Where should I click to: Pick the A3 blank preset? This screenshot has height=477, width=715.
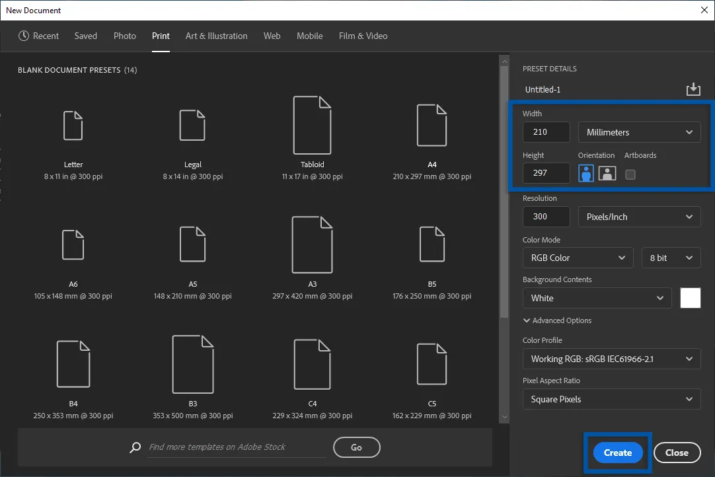[312, 244]
